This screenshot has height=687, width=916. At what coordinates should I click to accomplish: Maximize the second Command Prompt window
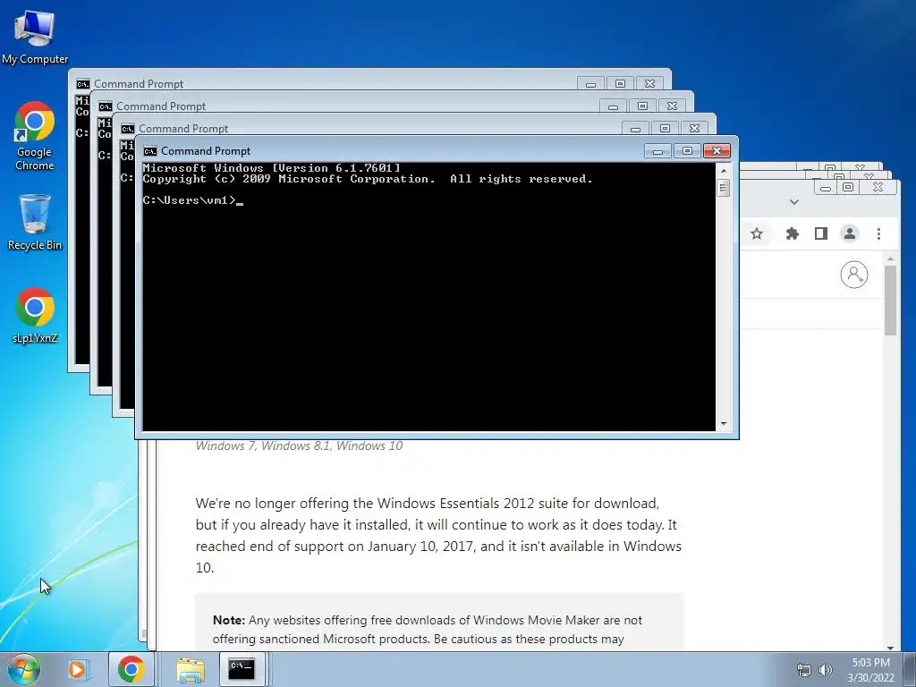(642, 106)
